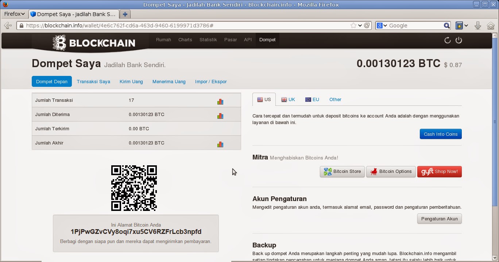Expand the bookmarks menu dropdown arrow
Image resolution: width=499 pixels, height=262 pixels.
point(466,26)
